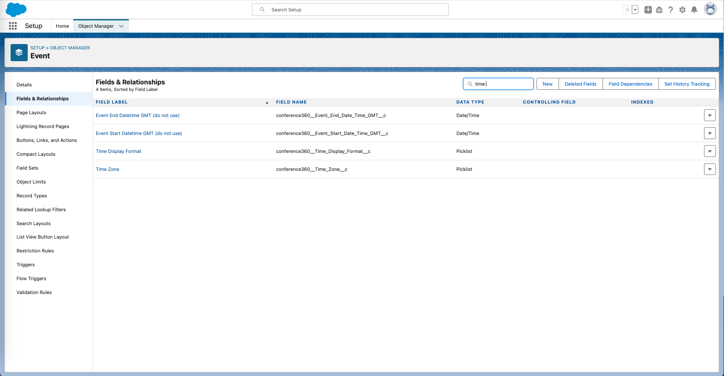Sort by the DATA TYPE column header
Screen dimensions: 724x376
(x=470, y=102)
